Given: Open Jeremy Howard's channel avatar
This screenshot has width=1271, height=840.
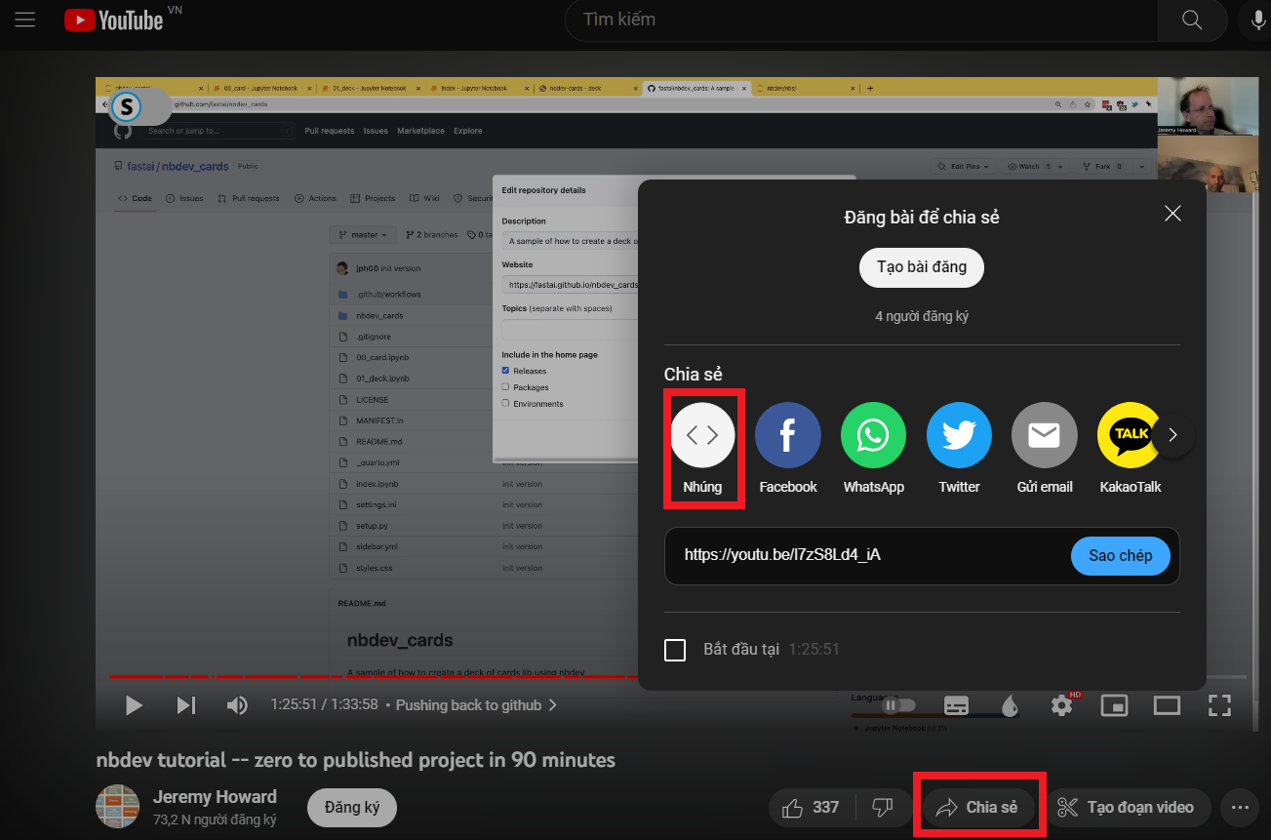Looking at the screenshot, I should tap(117, 807).
